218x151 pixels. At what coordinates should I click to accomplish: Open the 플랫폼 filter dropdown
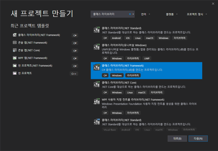click(x=172, y=14)
